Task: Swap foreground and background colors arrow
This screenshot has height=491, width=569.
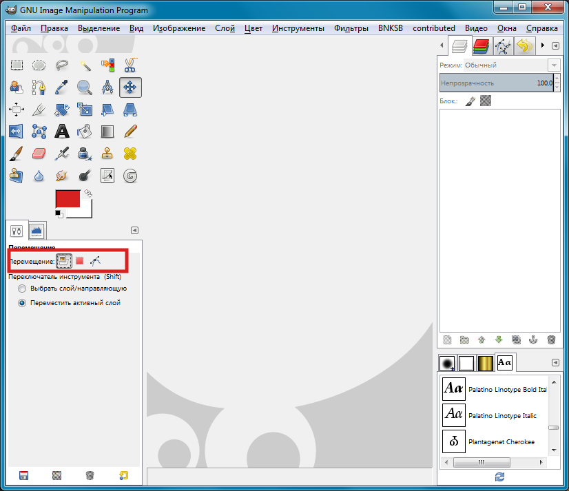Action: (x=88, y=194)
